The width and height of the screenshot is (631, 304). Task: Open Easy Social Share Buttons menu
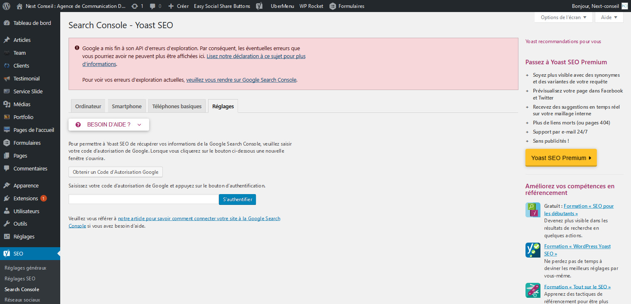pyautogui.click(x=222, y=6)
